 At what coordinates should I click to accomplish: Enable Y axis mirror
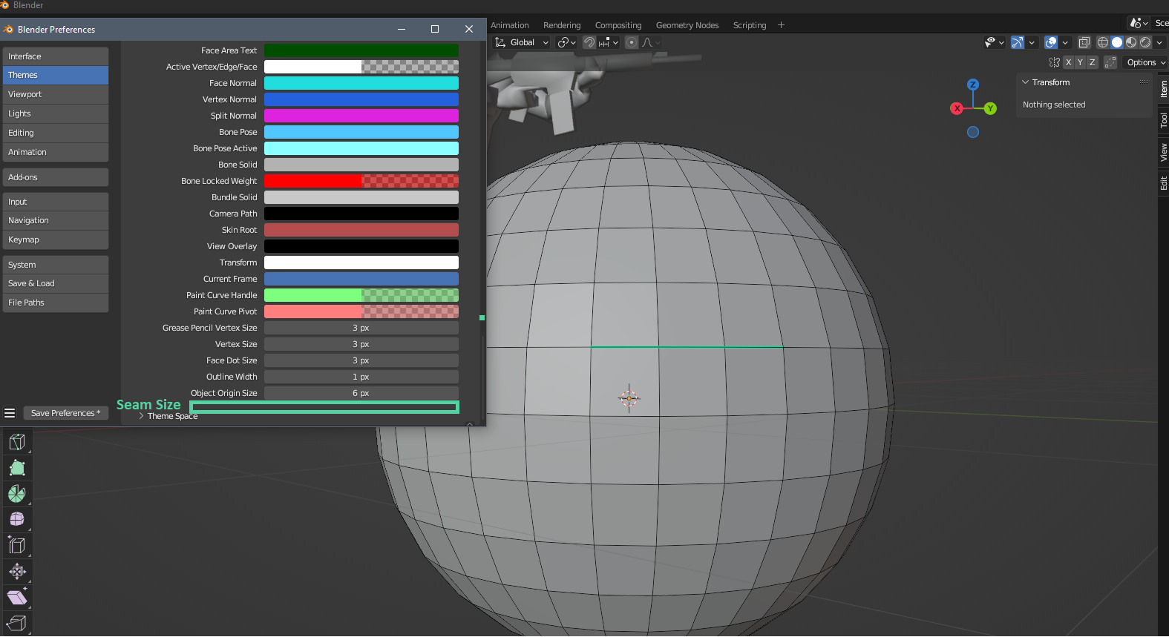click(x=1081, y=62)
